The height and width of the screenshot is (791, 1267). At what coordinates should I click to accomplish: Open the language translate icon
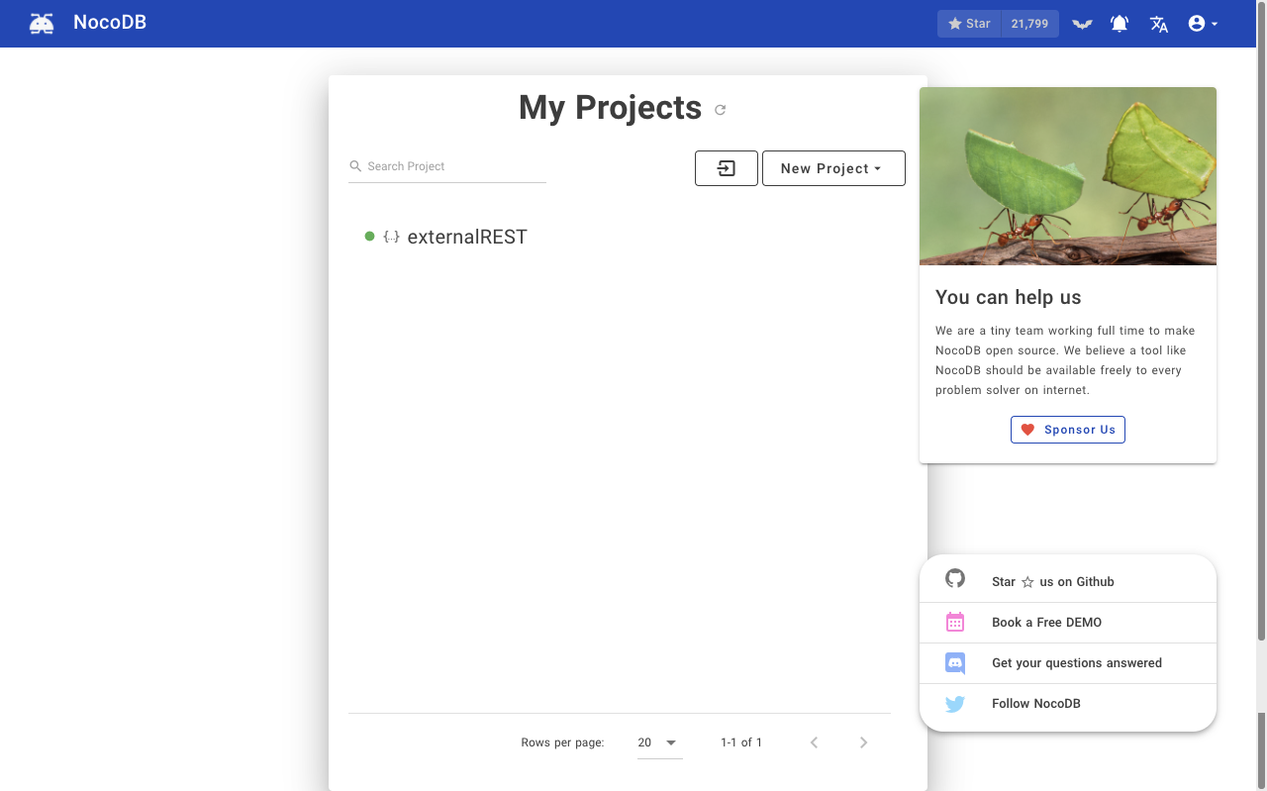point(1159,24)
